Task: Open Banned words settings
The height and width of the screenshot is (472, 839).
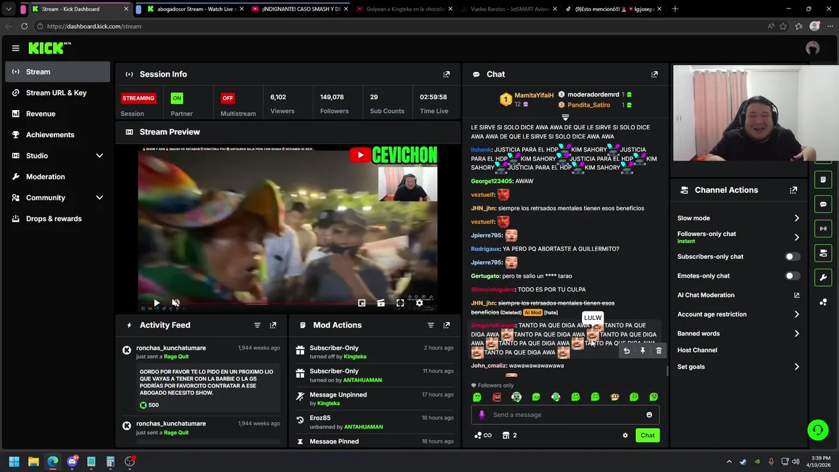Action: 739,334
